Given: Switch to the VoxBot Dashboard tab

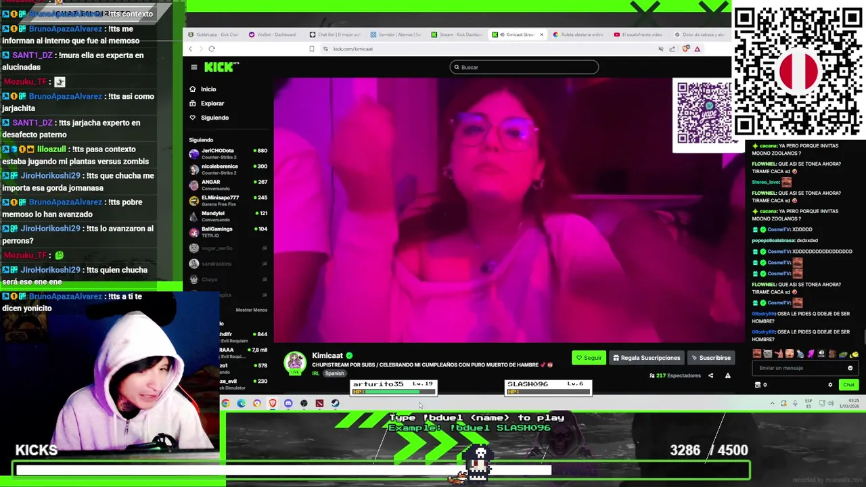Looking at the screenshot, I should coord(272,34).
